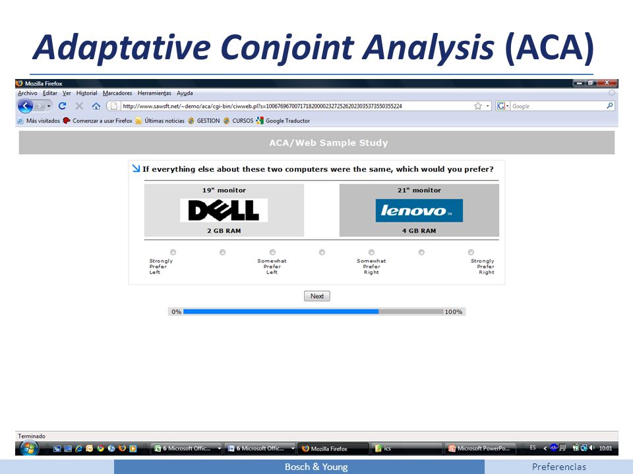Stop loading using the X icon
Screen dimensions: 633x474
coord(79,106)
